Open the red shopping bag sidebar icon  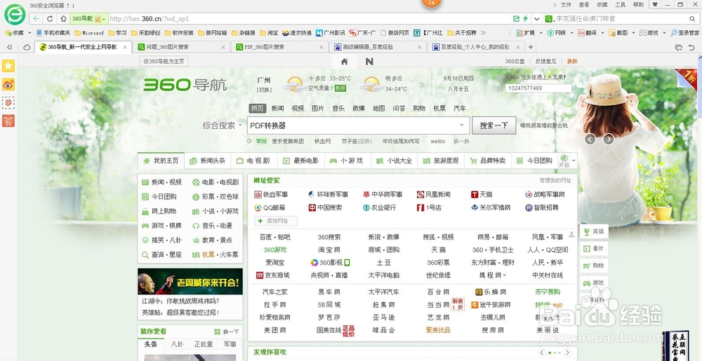click(x=8, y=121)
